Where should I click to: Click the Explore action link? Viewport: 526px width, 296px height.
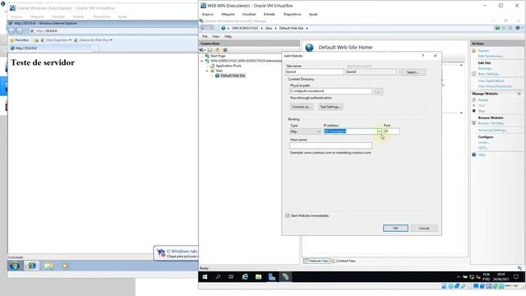point(483,51)
